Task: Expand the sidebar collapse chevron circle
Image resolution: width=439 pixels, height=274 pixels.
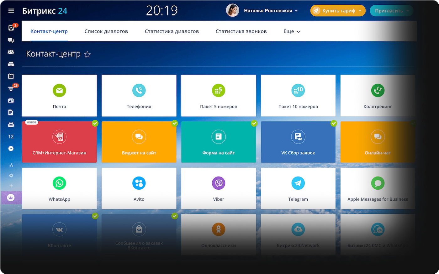Action: click(x=11, y=149)
